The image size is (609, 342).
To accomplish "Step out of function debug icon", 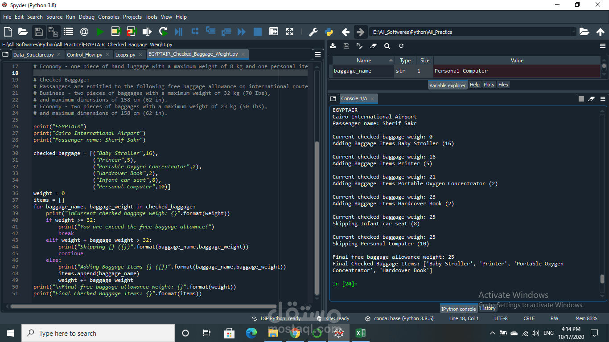I will coord(226,32).
